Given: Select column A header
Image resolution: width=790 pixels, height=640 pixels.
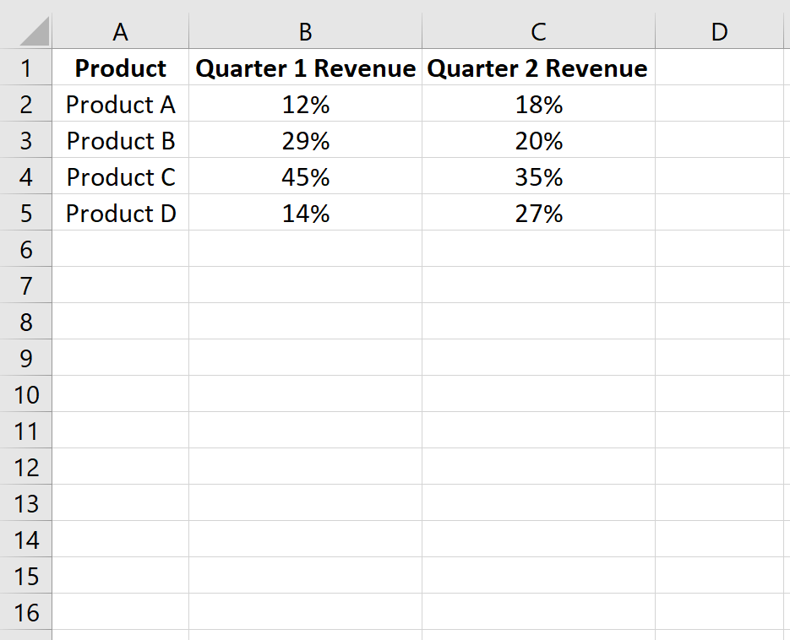Looking at the screenshot, I should coord(121,32).
